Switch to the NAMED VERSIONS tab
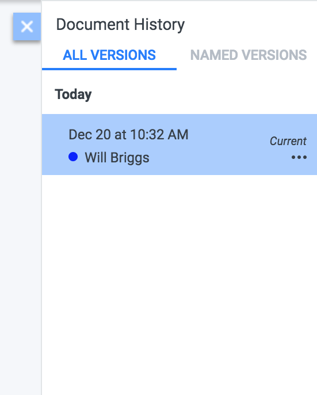317x395 pixels. click(249, 55)
